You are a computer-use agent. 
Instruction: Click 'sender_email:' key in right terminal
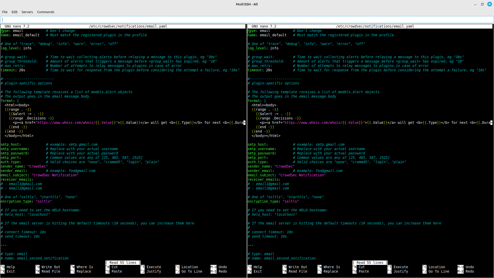pos(261,171)
